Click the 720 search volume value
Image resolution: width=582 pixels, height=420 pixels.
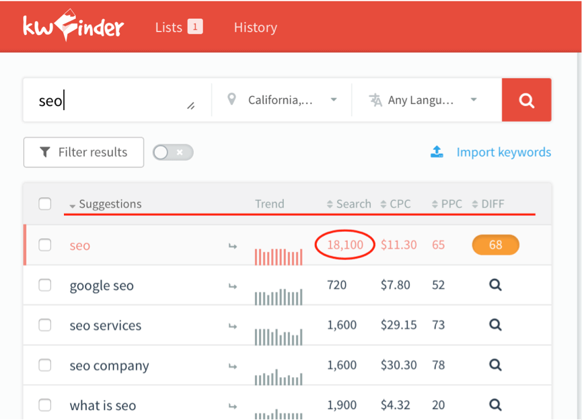point(336,285)
